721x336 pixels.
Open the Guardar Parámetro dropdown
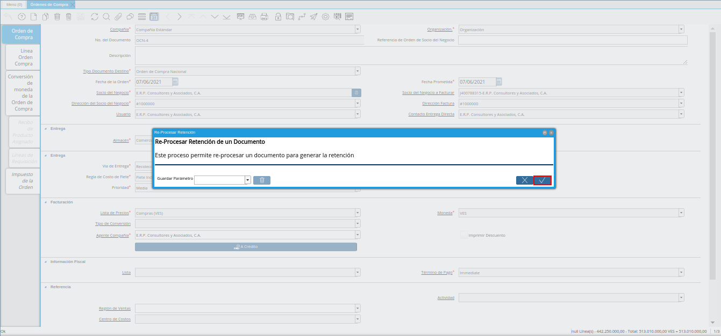pos(248,180)
